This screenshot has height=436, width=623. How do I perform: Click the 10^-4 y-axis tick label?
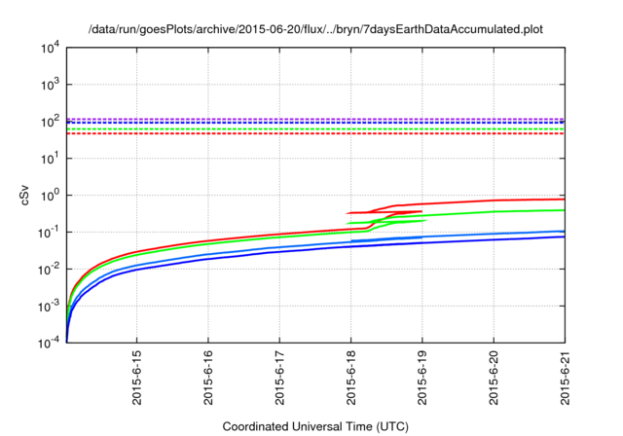[x=49, y=344]
